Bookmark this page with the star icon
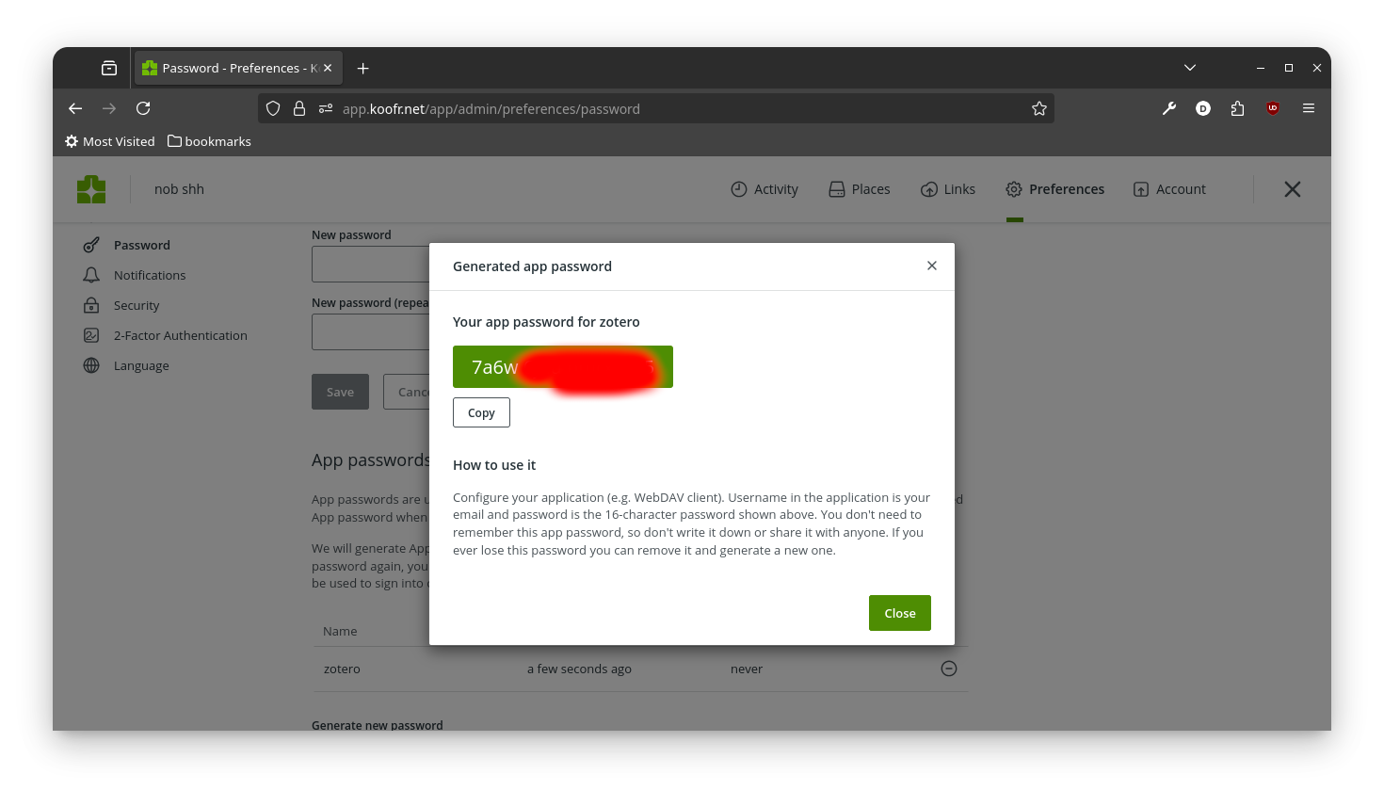 pyautogui.click(x=1039, y=108)
